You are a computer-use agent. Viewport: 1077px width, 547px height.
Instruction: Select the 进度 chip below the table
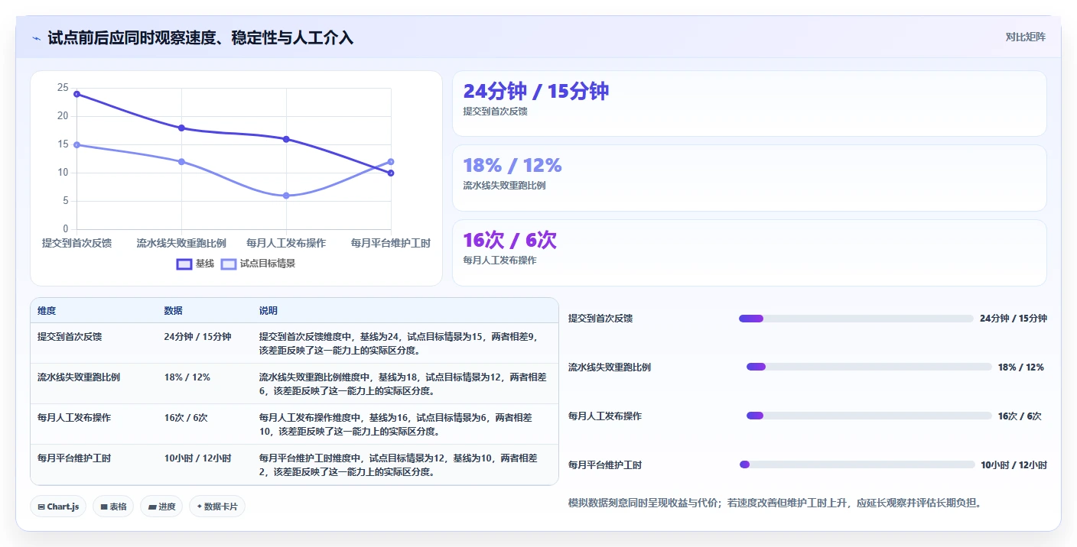click(161, 507)
